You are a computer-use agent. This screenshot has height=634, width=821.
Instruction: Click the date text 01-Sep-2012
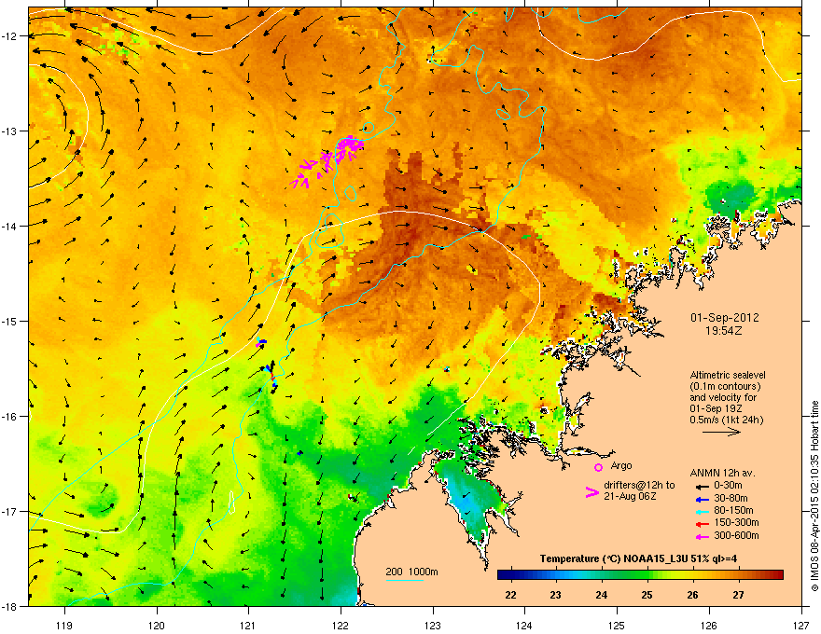point(724,318)
